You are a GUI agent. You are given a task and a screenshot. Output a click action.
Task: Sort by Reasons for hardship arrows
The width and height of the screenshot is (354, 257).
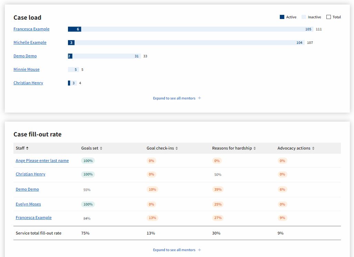pyautogui.click(x=255, y=148)
